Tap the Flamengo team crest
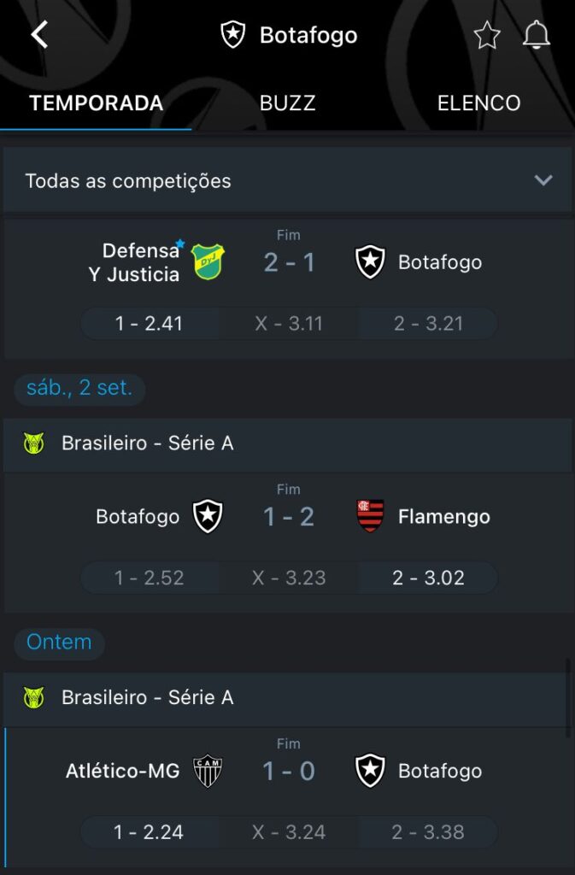The width and height of the screenshot is (575, 875). click(x=370, y=516)
